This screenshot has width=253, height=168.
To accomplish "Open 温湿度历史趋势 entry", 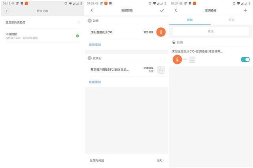I will 42,22.
